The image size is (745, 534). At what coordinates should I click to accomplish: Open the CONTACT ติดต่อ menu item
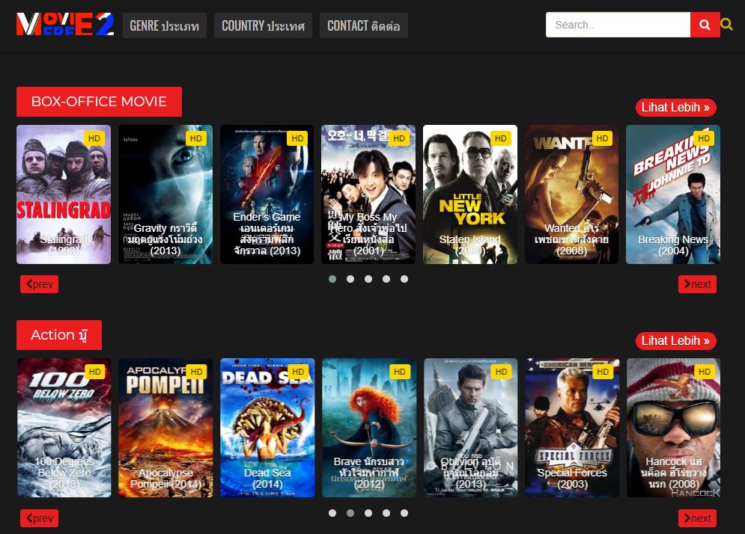click(x=363, y=25)
